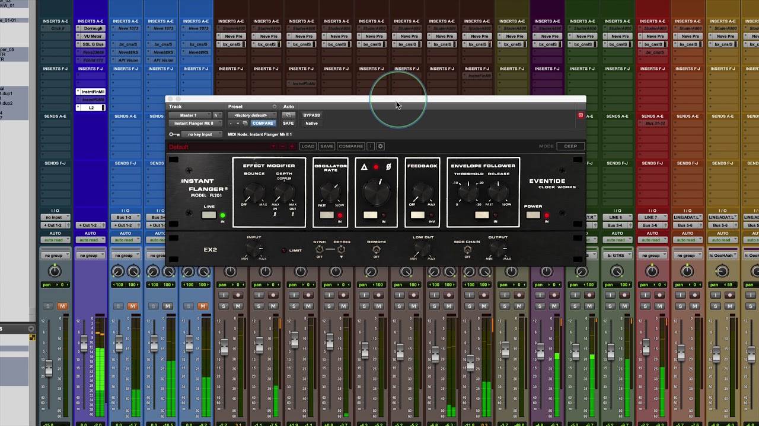This screenshot has height=426, width=759.
Task: Click the Eventide info 'i' icon
Action: (x=371, y=146)
